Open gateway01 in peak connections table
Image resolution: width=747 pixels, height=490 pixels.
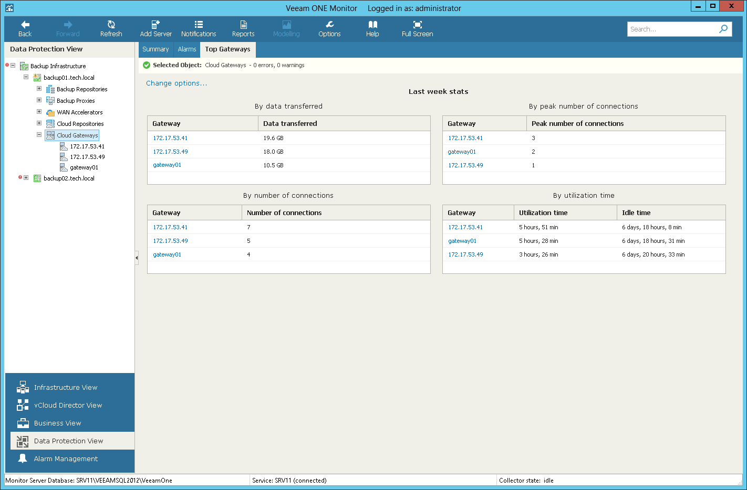pyautogui.click(x=462, y=152)
